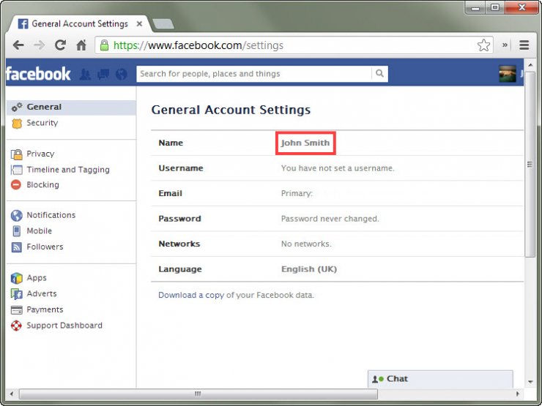Click the shield badge icon beside Security
This screenshot has width=542, height=406.
pyautogui.click(x=17, y=123)
